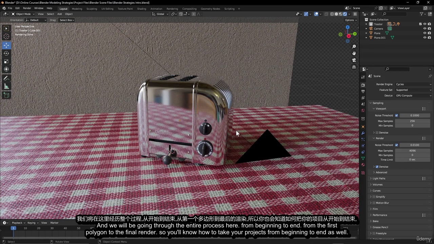Open the Feature Set dropdown
434x244 pixels.
414,90
